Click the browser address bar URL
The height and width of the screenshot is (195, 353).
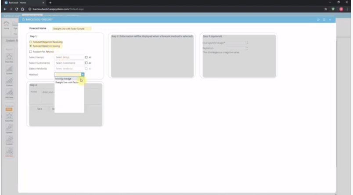pyautogui.click(x=58, y=9)
